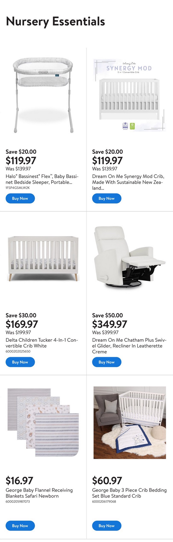Click the Nursery Essentials heading
This screenshot has height=542, width=173.
[x=55, y=21]
